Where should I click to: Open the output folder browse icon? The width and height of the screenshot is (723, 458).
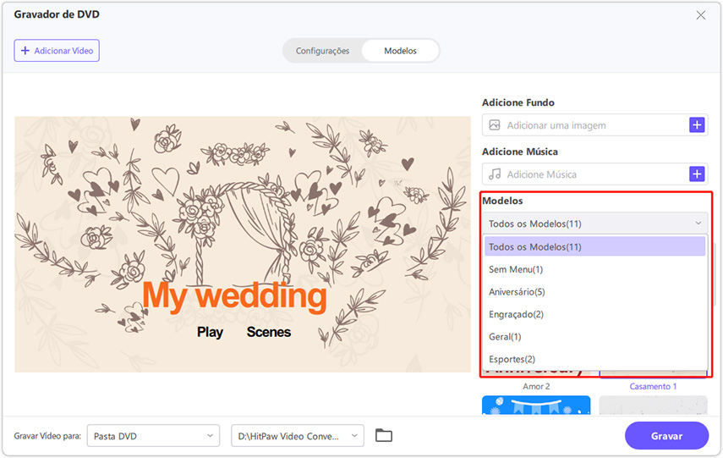[x=384, y=436]
